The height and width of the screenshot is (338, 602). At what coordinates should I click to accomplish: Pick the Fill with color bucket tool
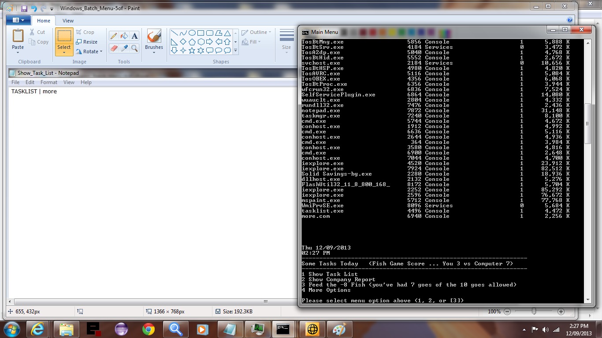(124, 36)
